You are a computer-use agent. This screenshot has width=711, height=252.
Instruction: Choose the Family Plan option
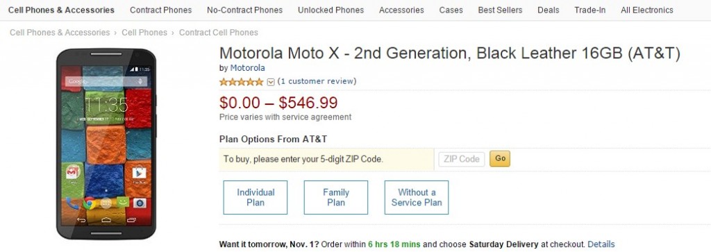click(336, 198)
